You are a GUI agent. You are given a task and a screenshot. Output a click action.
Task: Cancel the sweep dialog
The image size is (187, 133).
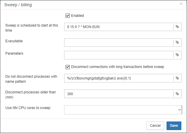155,126
